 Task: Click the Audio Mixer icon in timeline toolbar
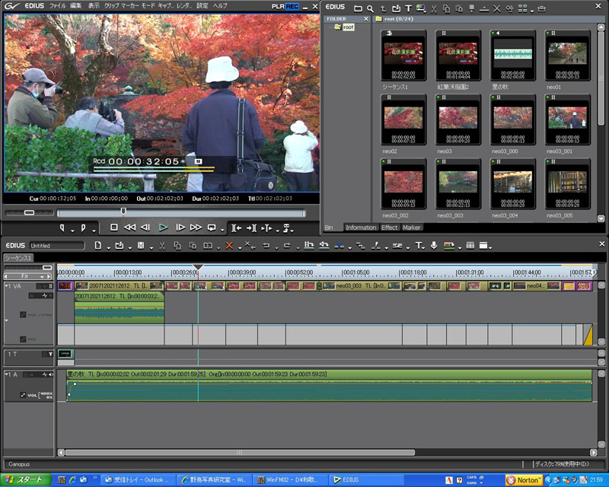coord(470,246)
